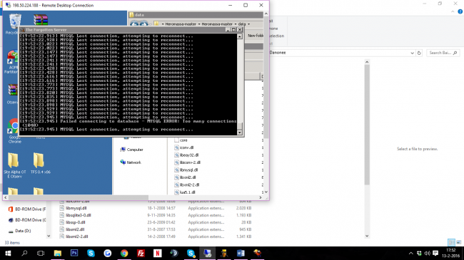Image resolution: width=464 pixels, height=260 pixels.
Task: Click the first Heromassa-master breadcrumb segment
Action: pos(181,24)
